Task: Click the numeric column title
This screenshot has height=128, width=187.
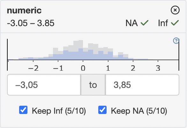Action: point(24,11)
